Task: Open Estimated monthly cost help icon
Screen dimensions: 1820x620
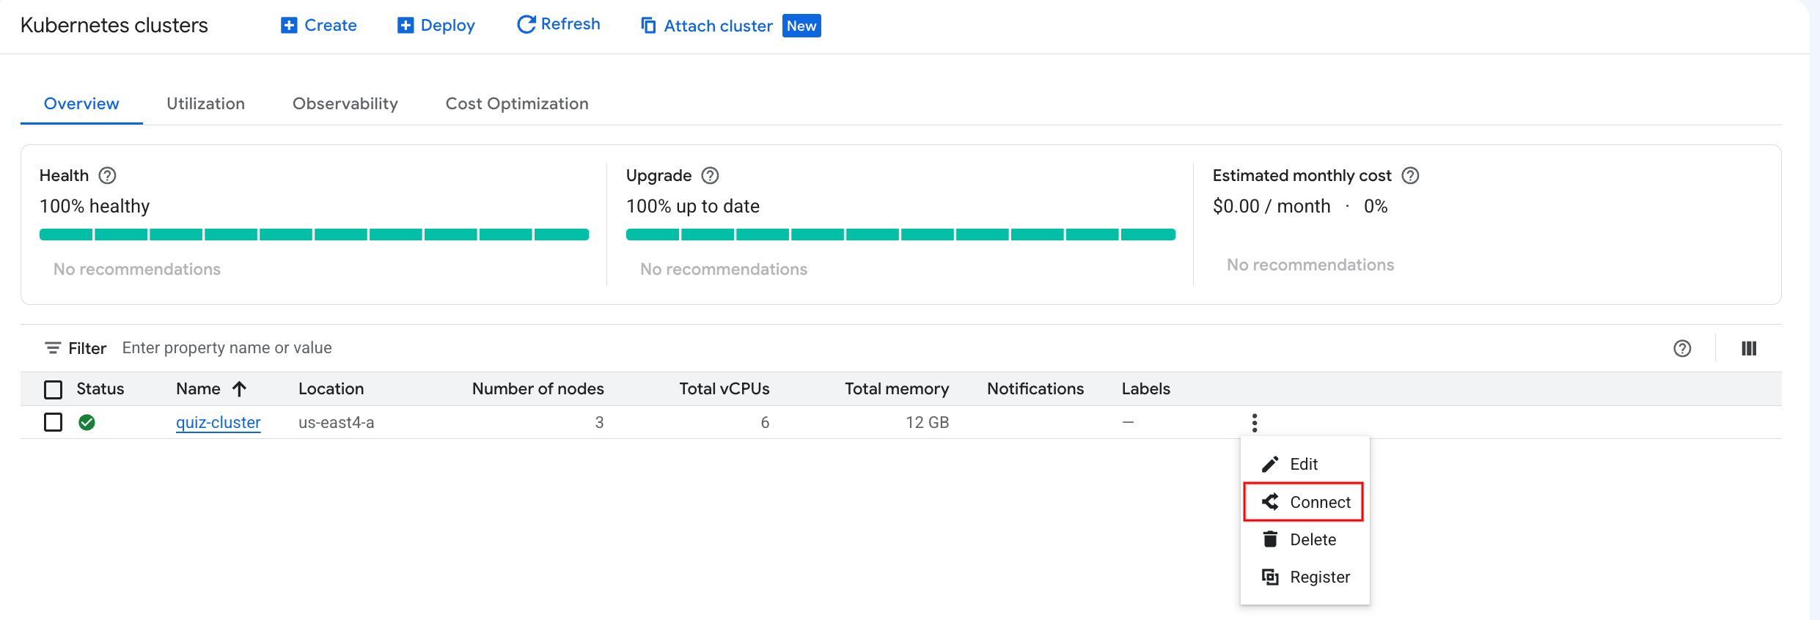Action: (x=1410, y=175)
